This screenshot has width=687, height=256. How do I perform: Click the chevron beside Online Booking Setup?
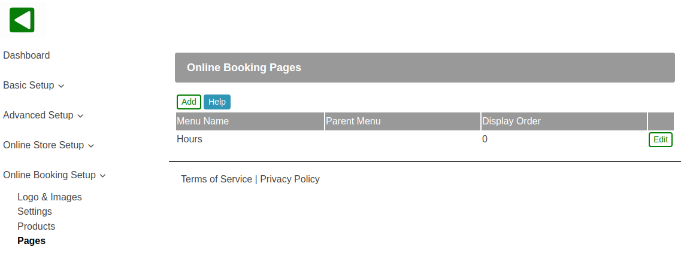tap(102, 176)
